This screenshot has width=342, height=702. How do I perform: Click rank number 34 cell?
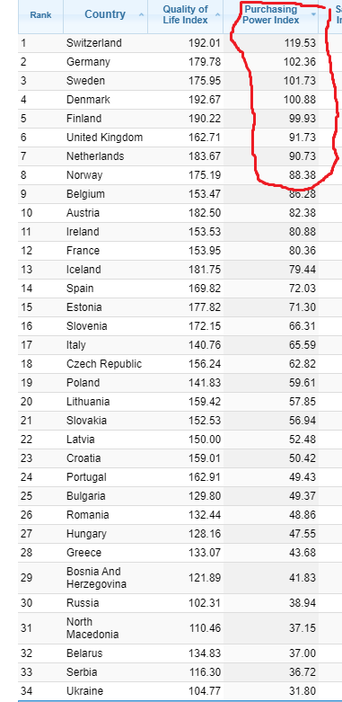pos(40,691)
